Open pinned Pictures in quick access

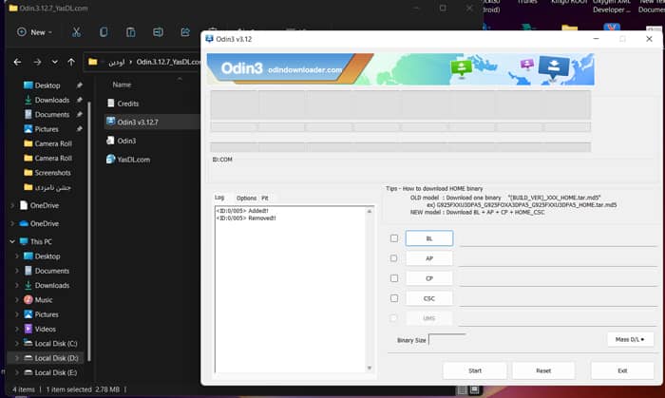[47, 129]
